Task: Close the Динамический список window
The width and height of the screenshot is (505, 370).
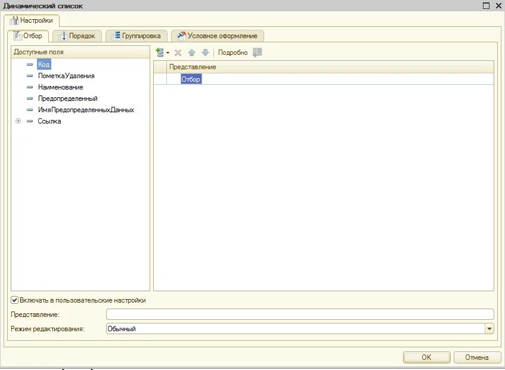Action: pos(498,5)
